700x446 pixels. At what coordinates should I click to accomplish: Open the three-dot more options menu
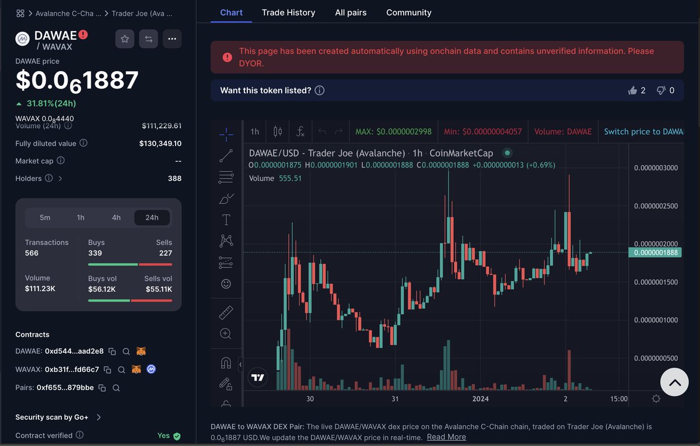(172, 39)
